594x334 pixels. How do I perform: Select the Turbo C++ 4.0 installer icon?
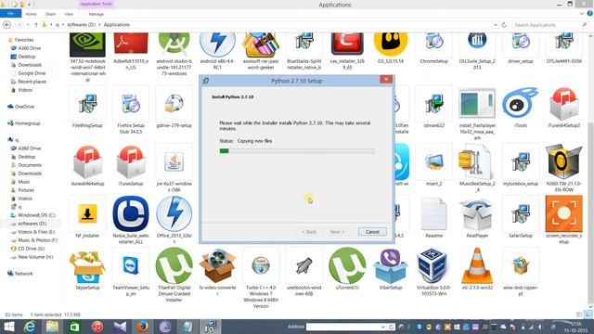pyautogui.click(x=261, y=266)
